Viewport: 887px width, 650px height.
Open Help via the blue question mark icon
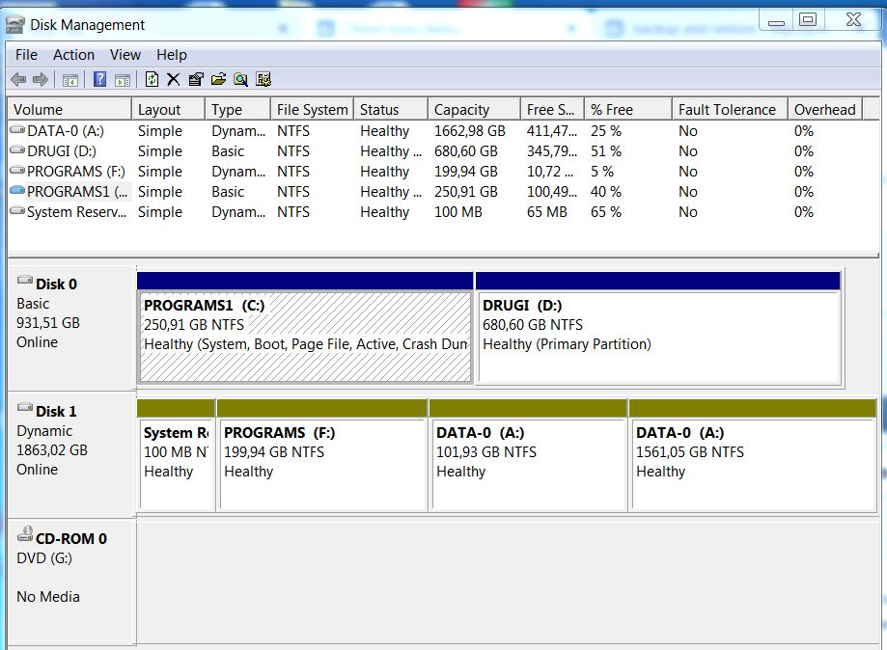tap(99, 80)
